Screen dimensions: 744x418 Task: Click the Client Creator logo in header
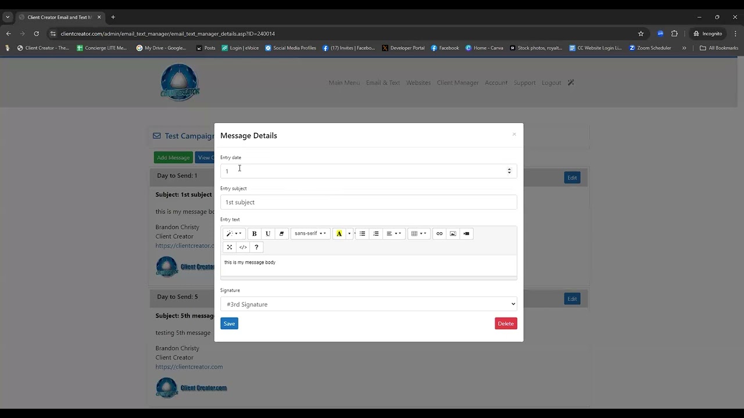pos(180,82)
